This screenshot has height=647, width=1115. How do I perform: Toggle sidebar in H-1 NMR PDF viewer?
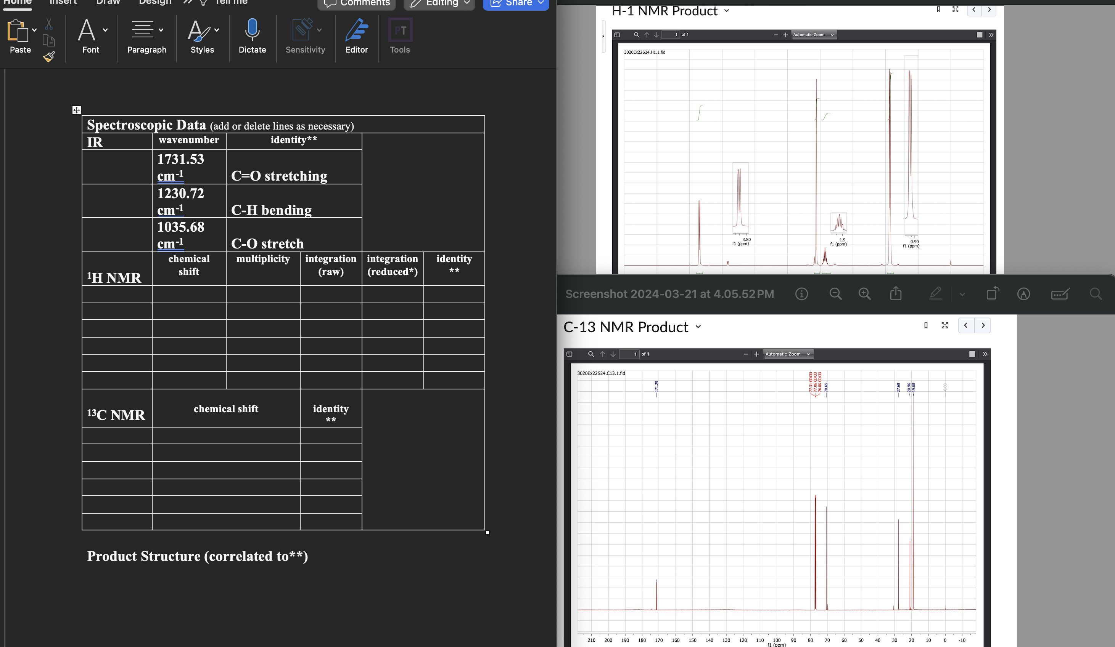tap(617, 35)
